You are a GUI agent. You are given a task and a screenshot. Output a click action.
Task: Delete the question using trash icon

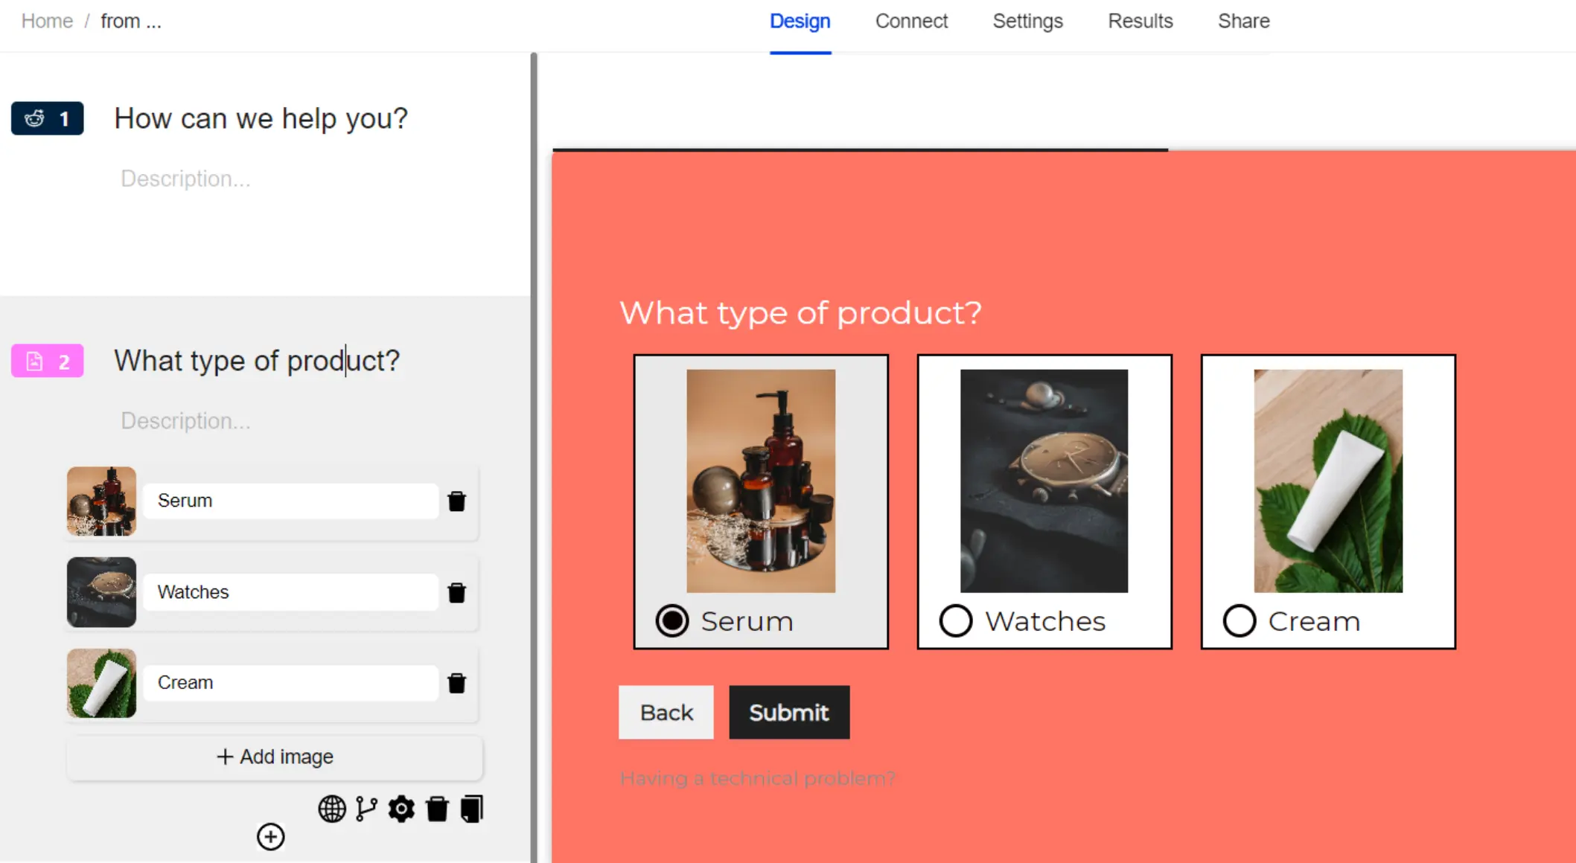437,809
